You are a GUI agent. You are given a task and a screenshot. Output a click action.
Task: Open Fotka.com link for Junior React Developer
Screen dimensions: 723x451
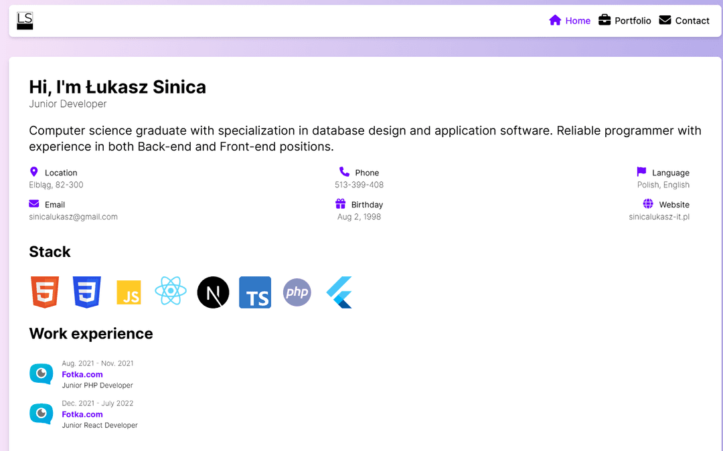(82, 415)
